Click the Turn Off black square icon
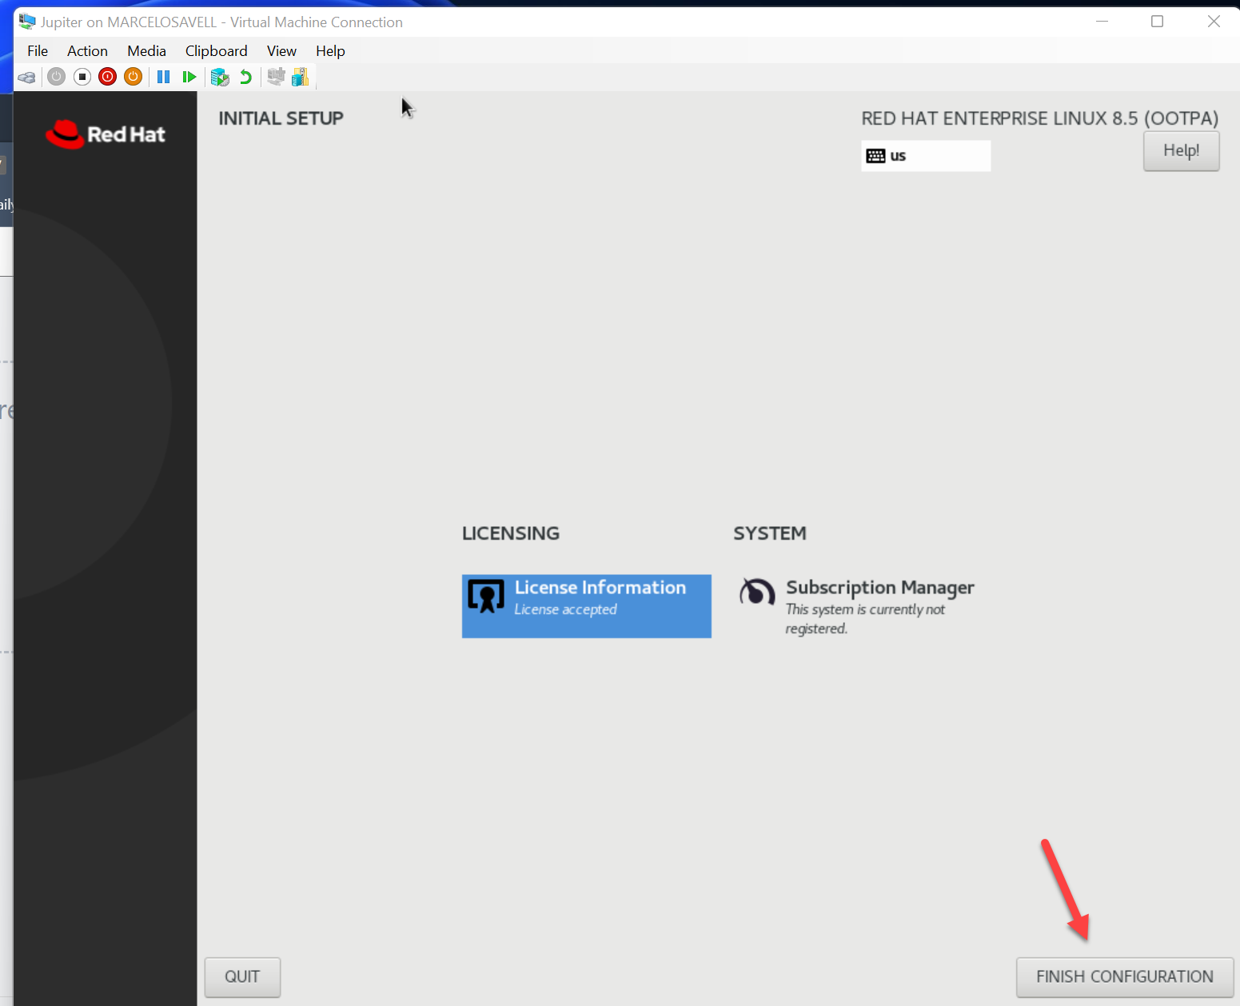The width and height of the screenshot is (1240, 1006). (82, 77)
